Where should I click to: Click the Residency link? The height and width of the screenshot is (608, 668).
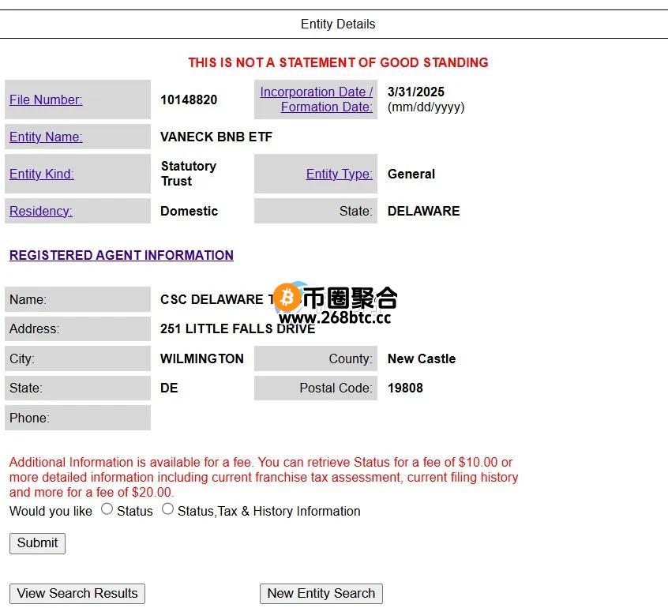(x=41, y=211)
